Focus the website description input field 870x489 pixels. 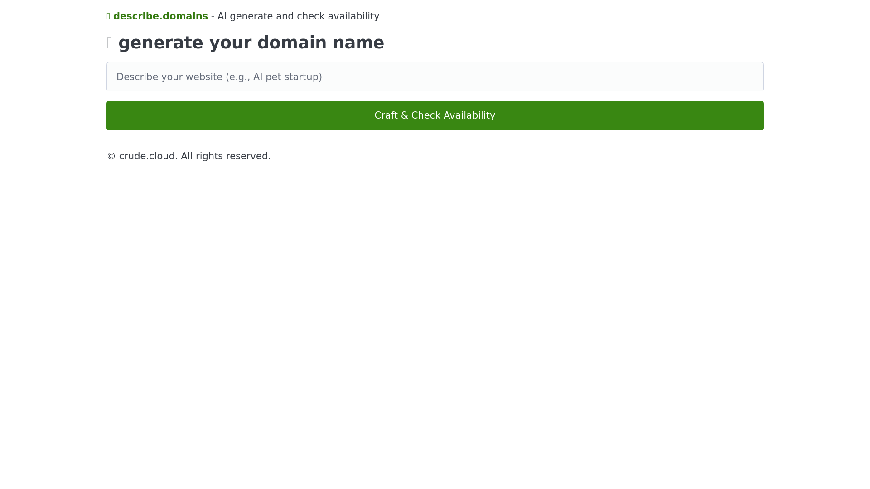[435, 77]
